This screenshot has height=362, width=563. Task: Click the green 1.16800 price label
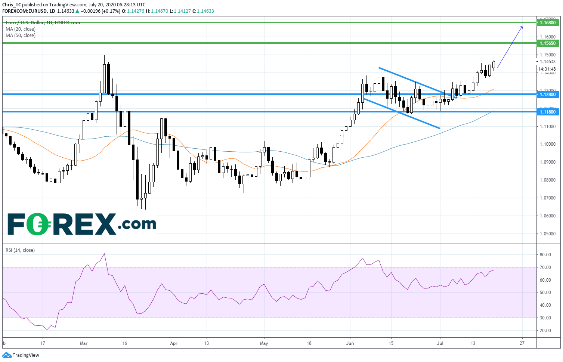tap(548, 23)
